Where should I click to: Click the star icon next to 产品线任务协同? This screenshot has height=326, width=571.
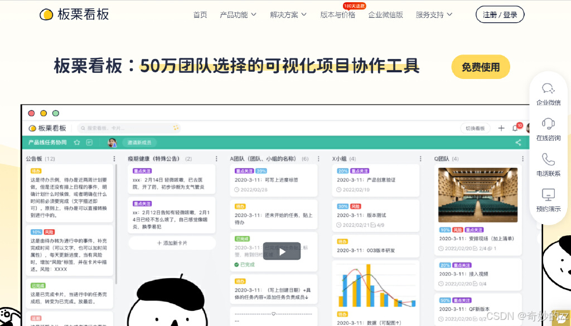point(77,142)
